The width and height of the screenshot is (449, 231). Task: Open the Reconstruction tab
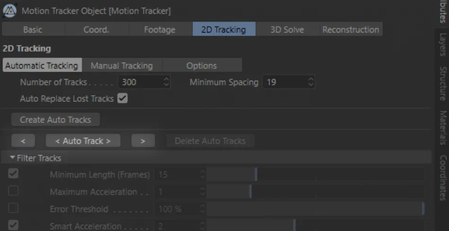click(351, 29)
